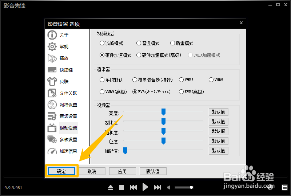Choose the plain VMR9 renderer

pos(216,80)
